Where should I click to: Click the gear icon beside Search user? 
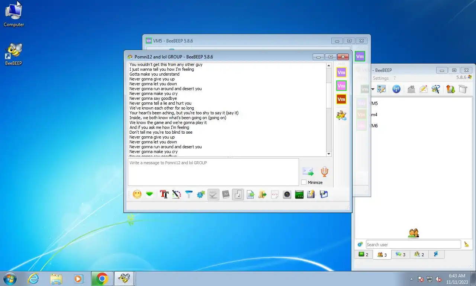tap(360, 245)
